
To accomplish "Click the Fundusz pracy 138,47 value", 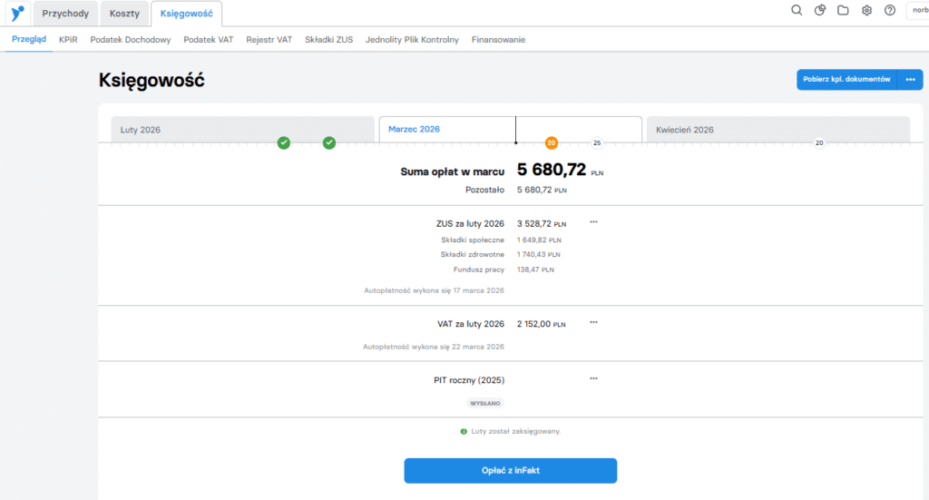I will pyautogui.click(x=535, y=270).
